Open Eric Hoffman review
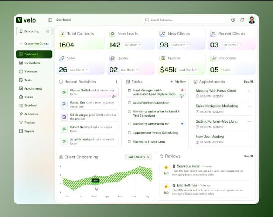This screenshot has height=217, width=273. pyautogui.click(x=206, y=190)
